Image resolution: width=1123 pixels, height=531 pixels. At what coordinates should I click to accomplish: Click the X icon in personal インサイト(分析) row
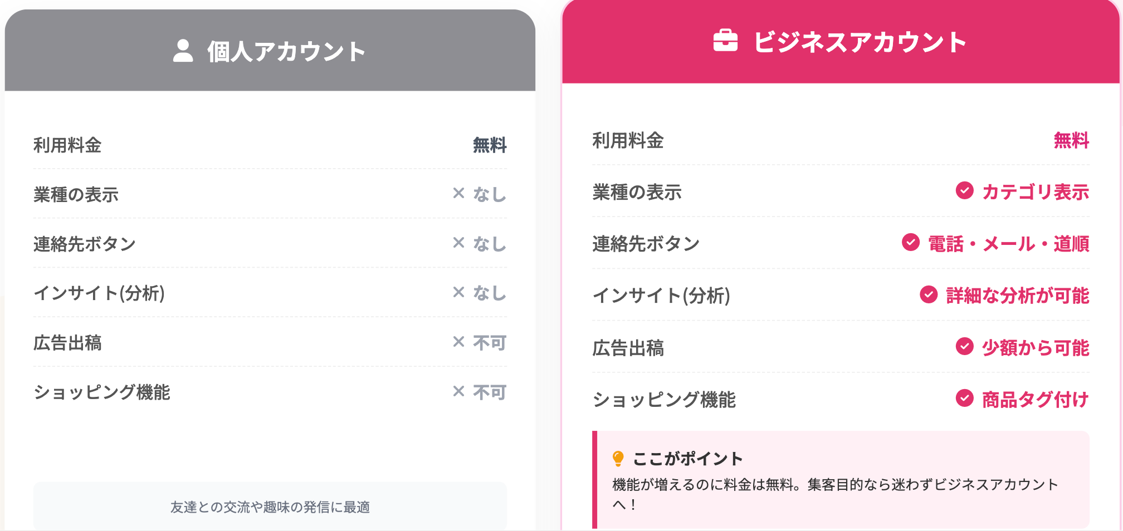(458, 292)
